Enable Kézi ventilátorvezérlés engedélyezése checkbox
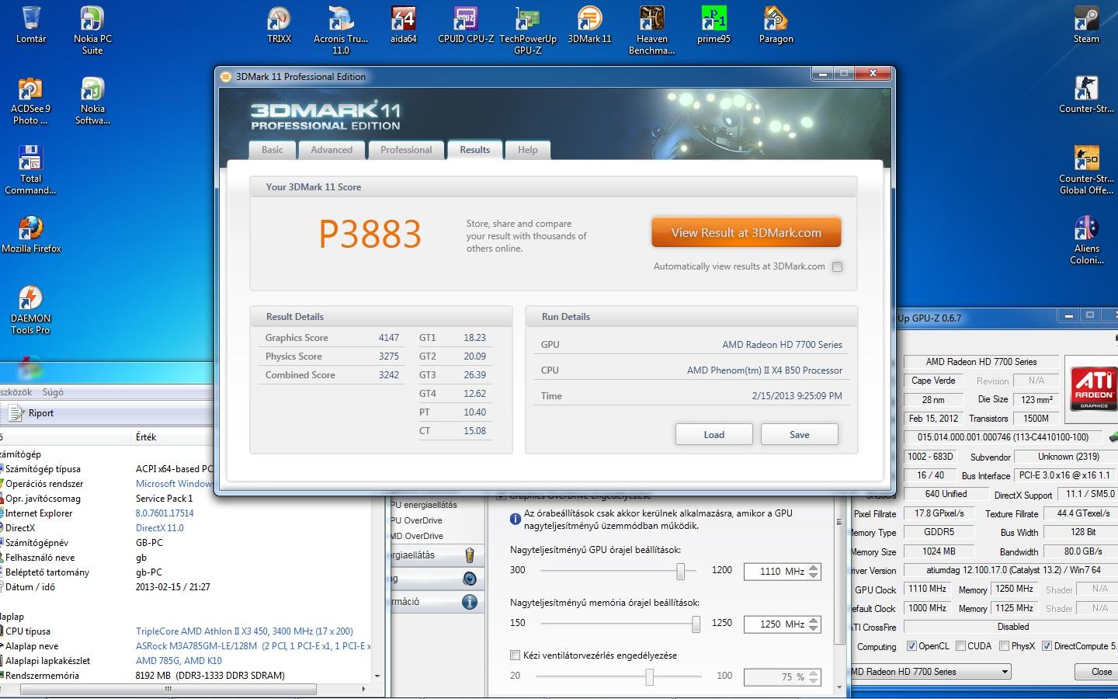This screenshot has height=699, width=1118. point(515,655)
